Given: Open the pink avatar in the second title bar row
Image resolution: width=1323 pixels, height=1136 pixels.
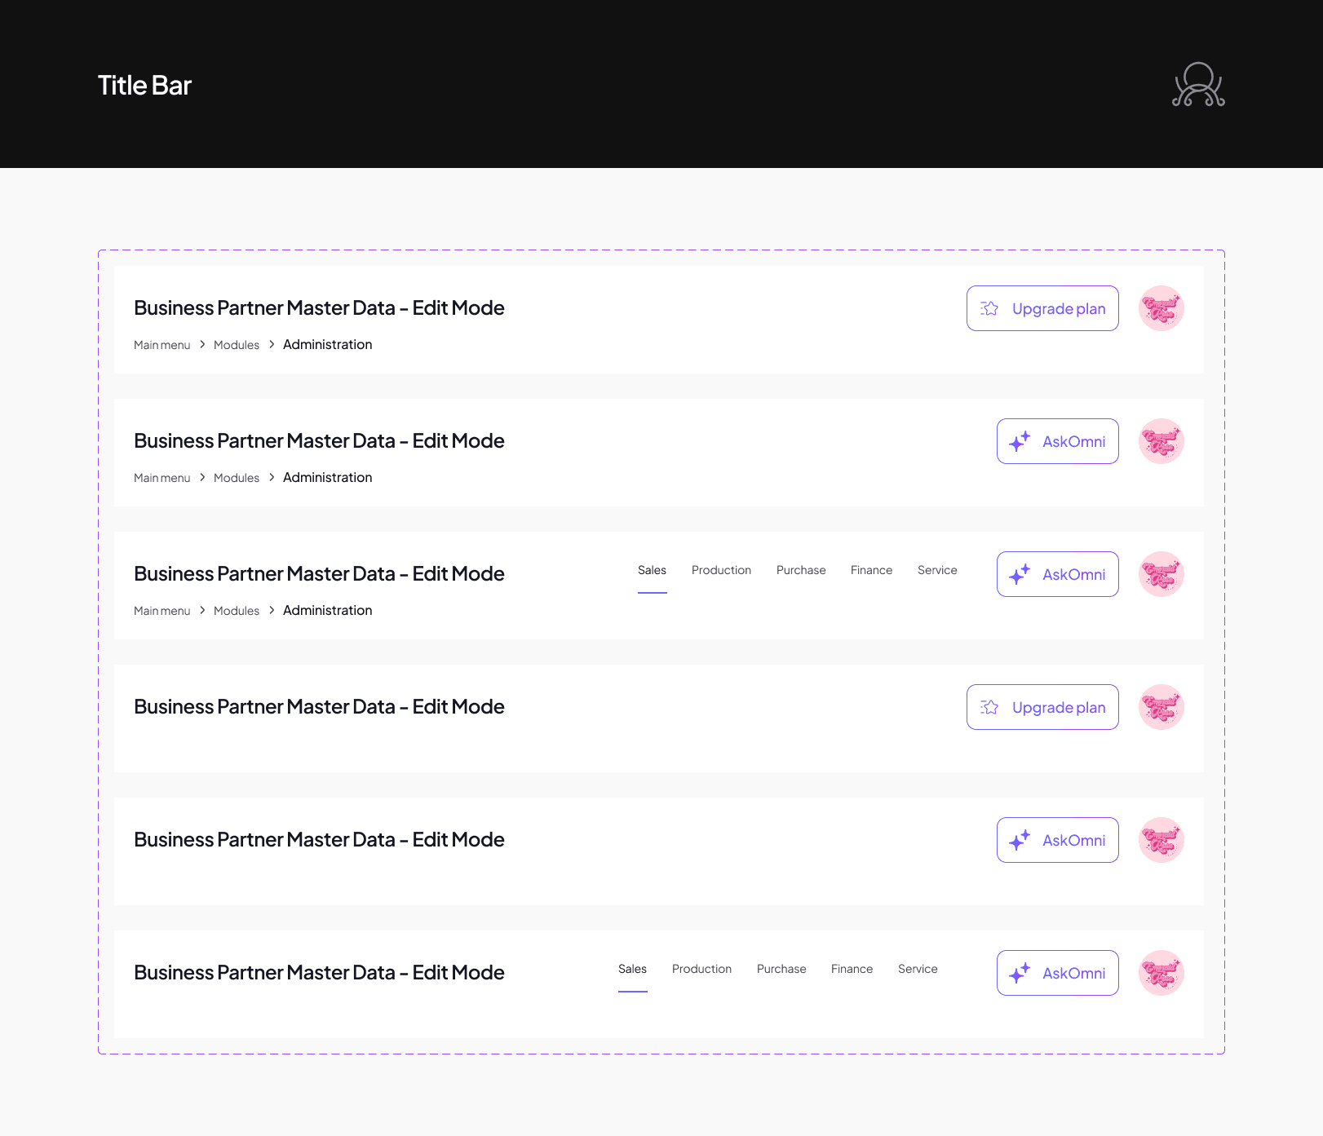Looking at the screenshot, I should pos(1161,441).
